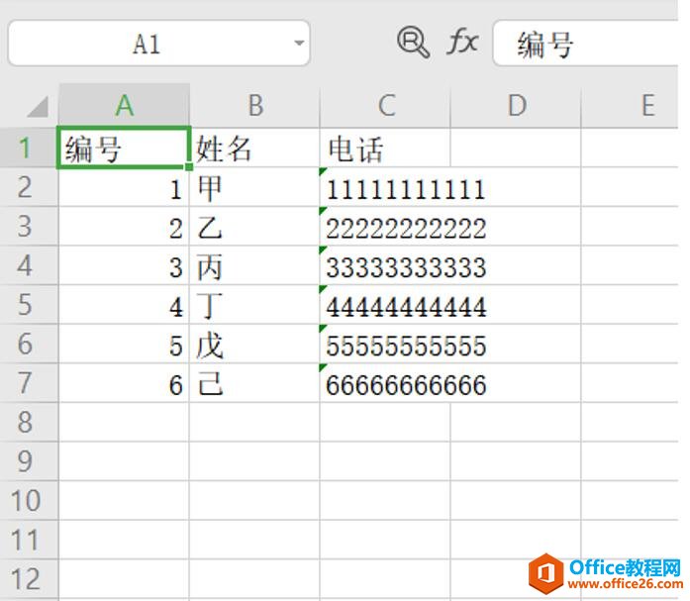Click cell A2 with value 1
Viewport: 690px width, 601px height.
pyautogui.click(x=124, y=186)
